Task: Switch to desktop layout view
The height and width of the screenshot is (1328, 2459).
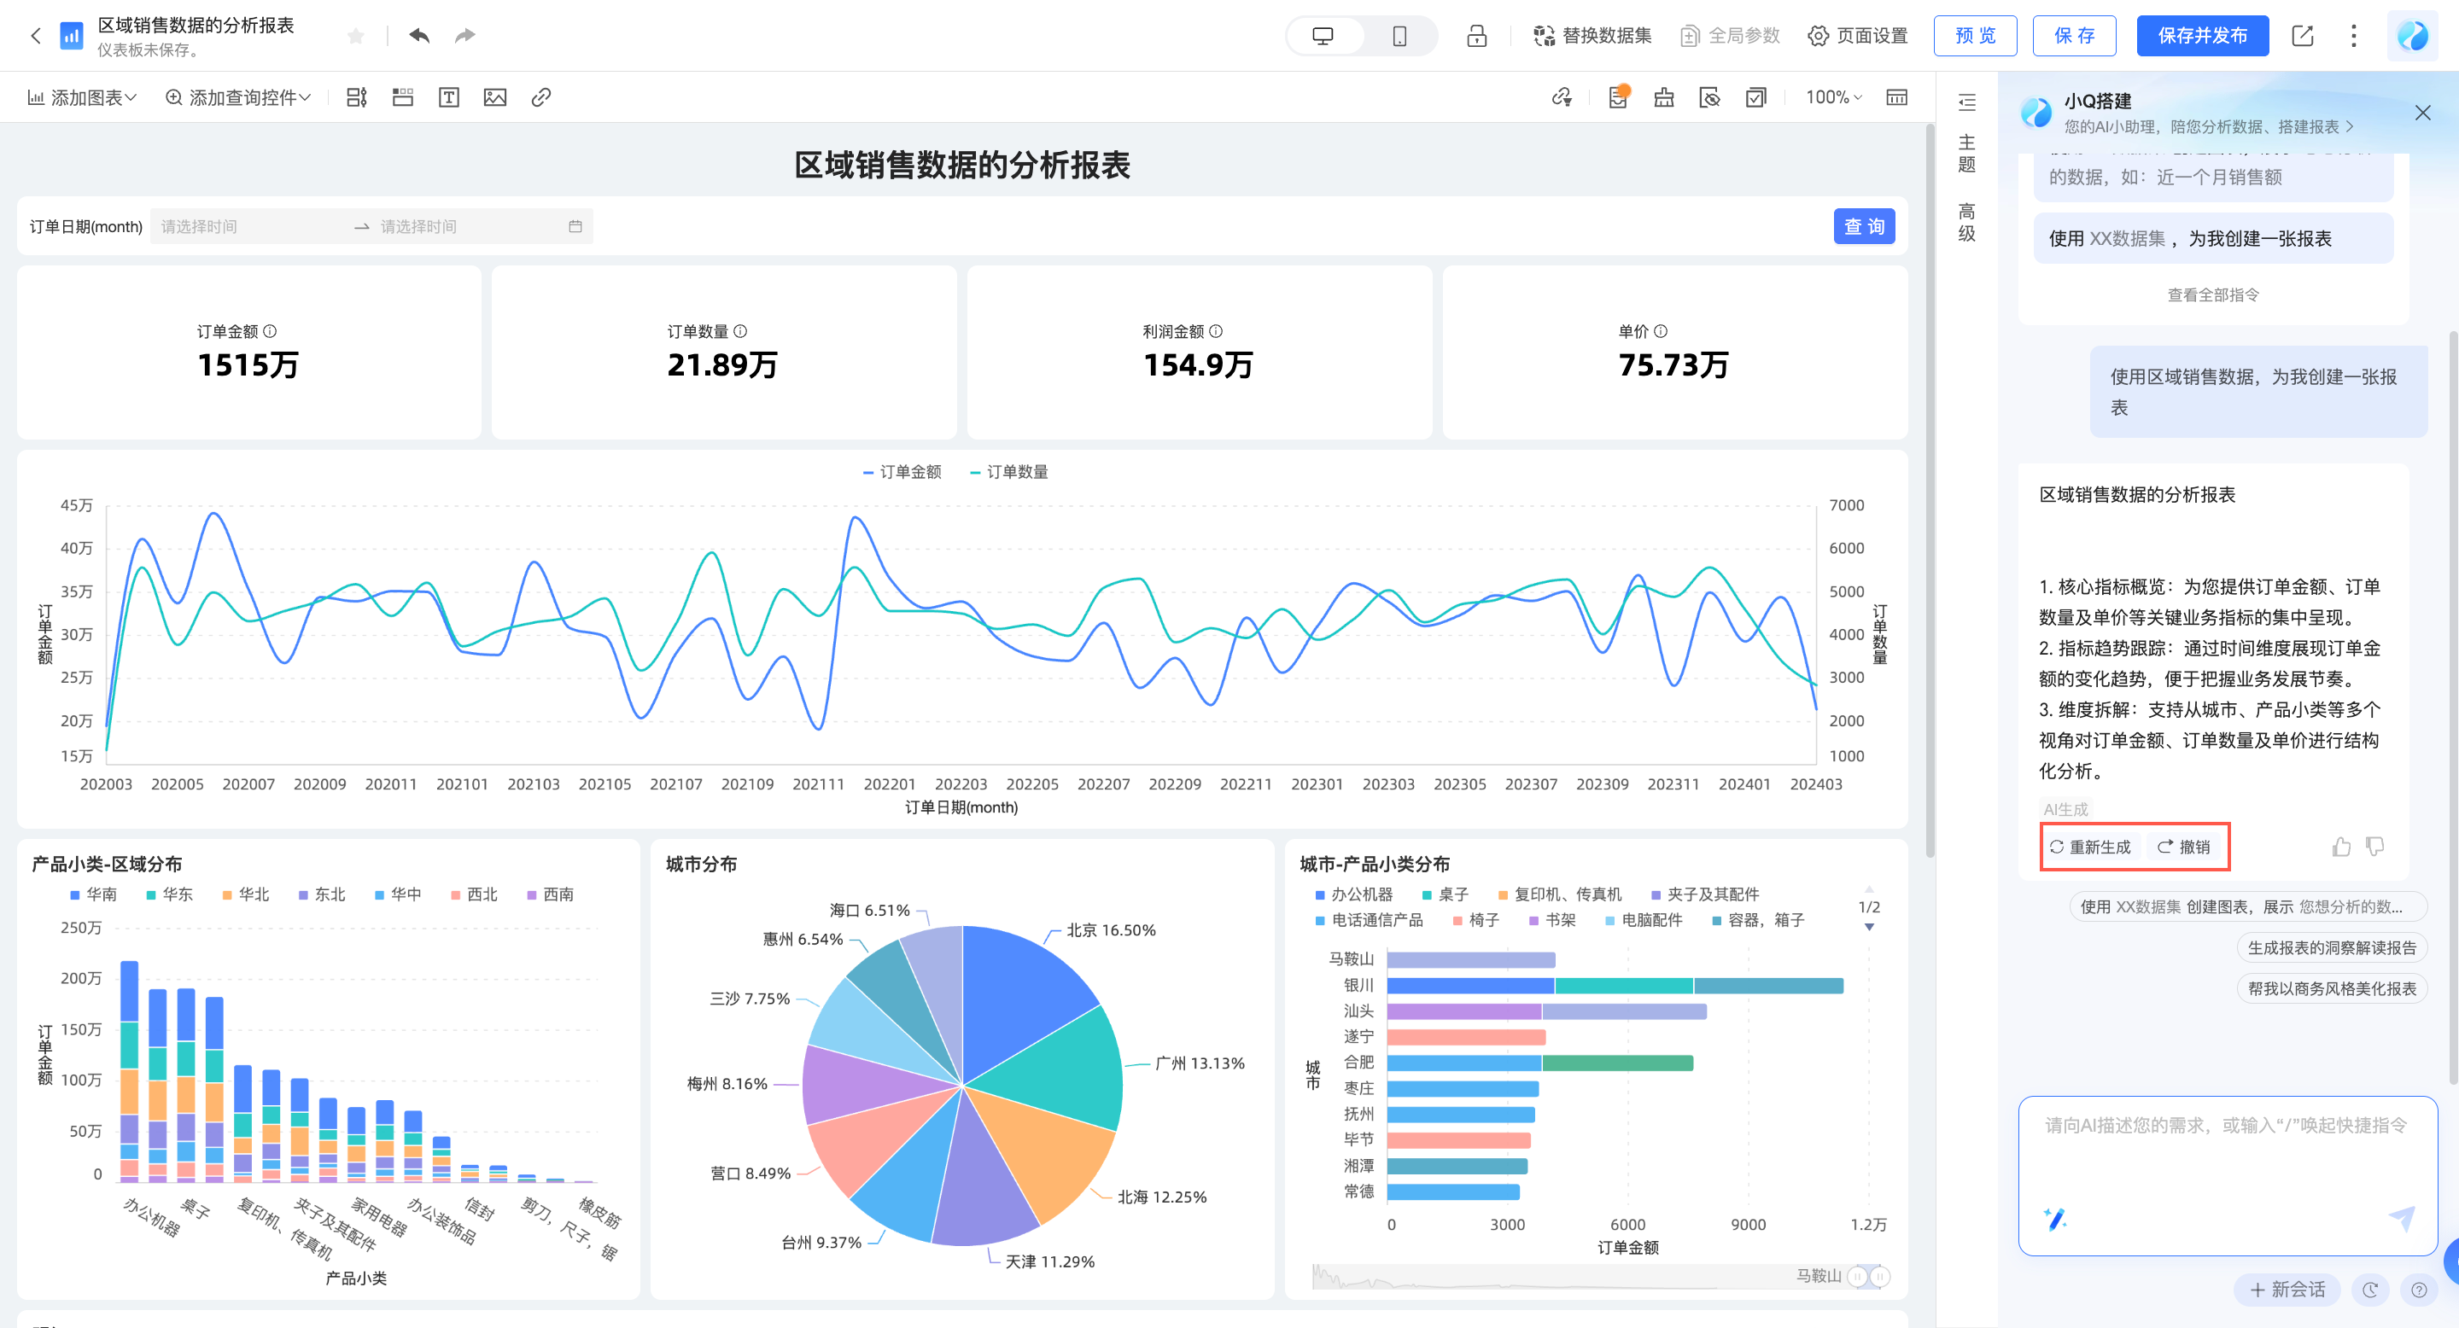Action: pos(1323,36)
